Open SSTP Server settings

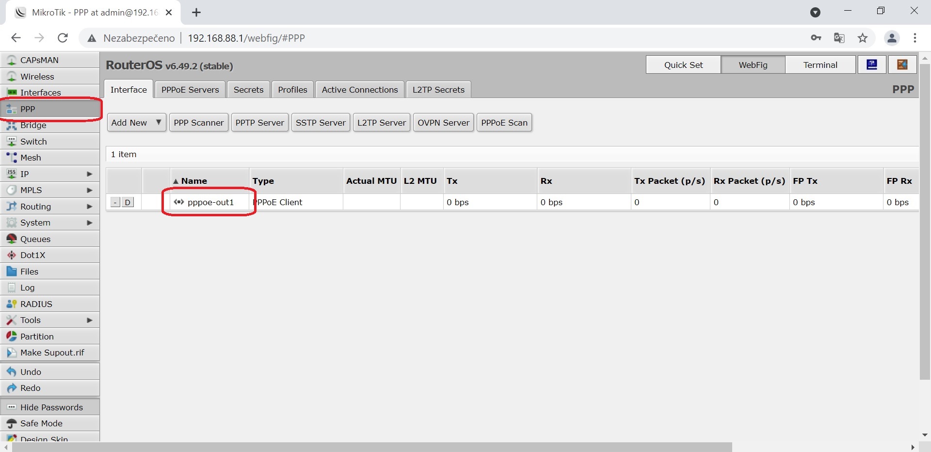coord(321,123)
